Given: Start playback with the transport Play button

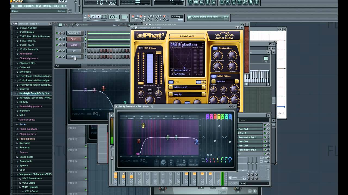Looking at the screenshot, I should click(93, 17).
